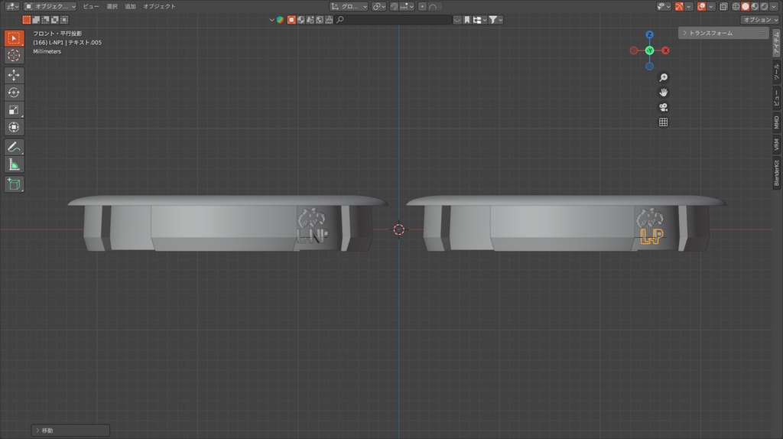
Task: Click green -Y axis on gizmo
Action: tap(649, 50)
